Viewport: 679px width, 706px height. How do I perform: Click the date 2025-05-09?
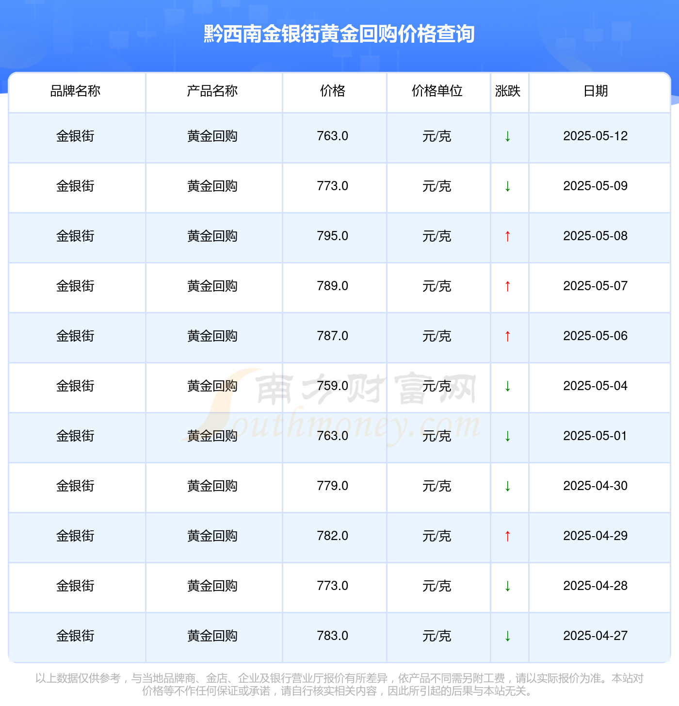(596, 186)
